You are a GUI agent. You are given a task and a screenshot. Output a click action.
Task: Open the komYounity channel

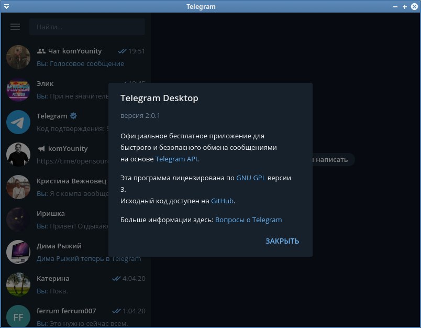[55, 155]
